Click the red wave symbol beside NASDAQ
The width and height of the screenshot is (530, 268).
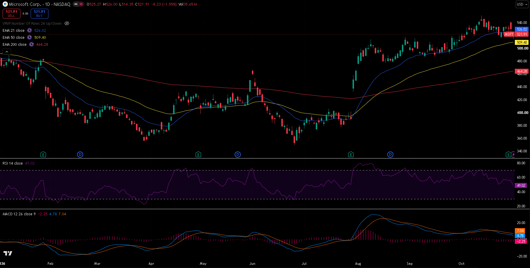(x=81, y=4)
